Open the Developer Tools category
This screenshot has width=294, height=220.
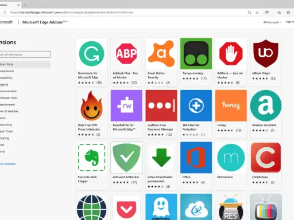point(9,98)
